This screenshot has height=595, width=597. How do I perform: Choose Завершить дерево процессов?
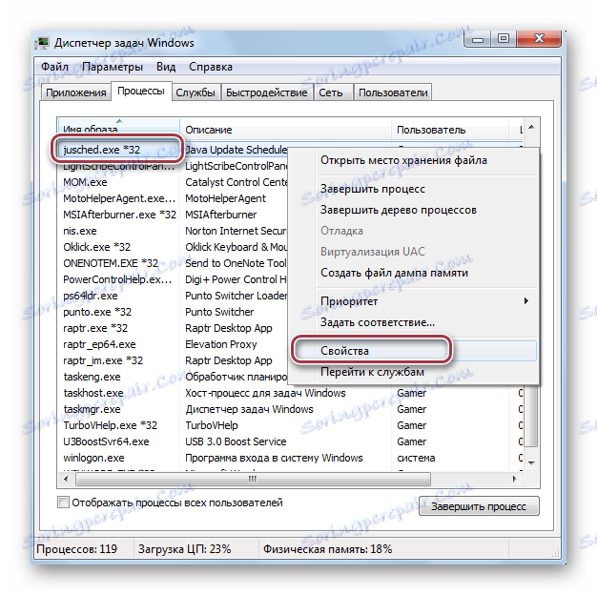pos(413,210)
